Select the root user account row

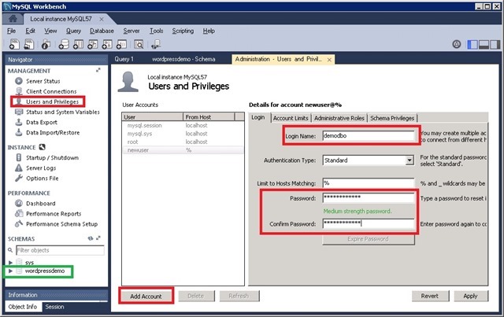coord(183,142)
